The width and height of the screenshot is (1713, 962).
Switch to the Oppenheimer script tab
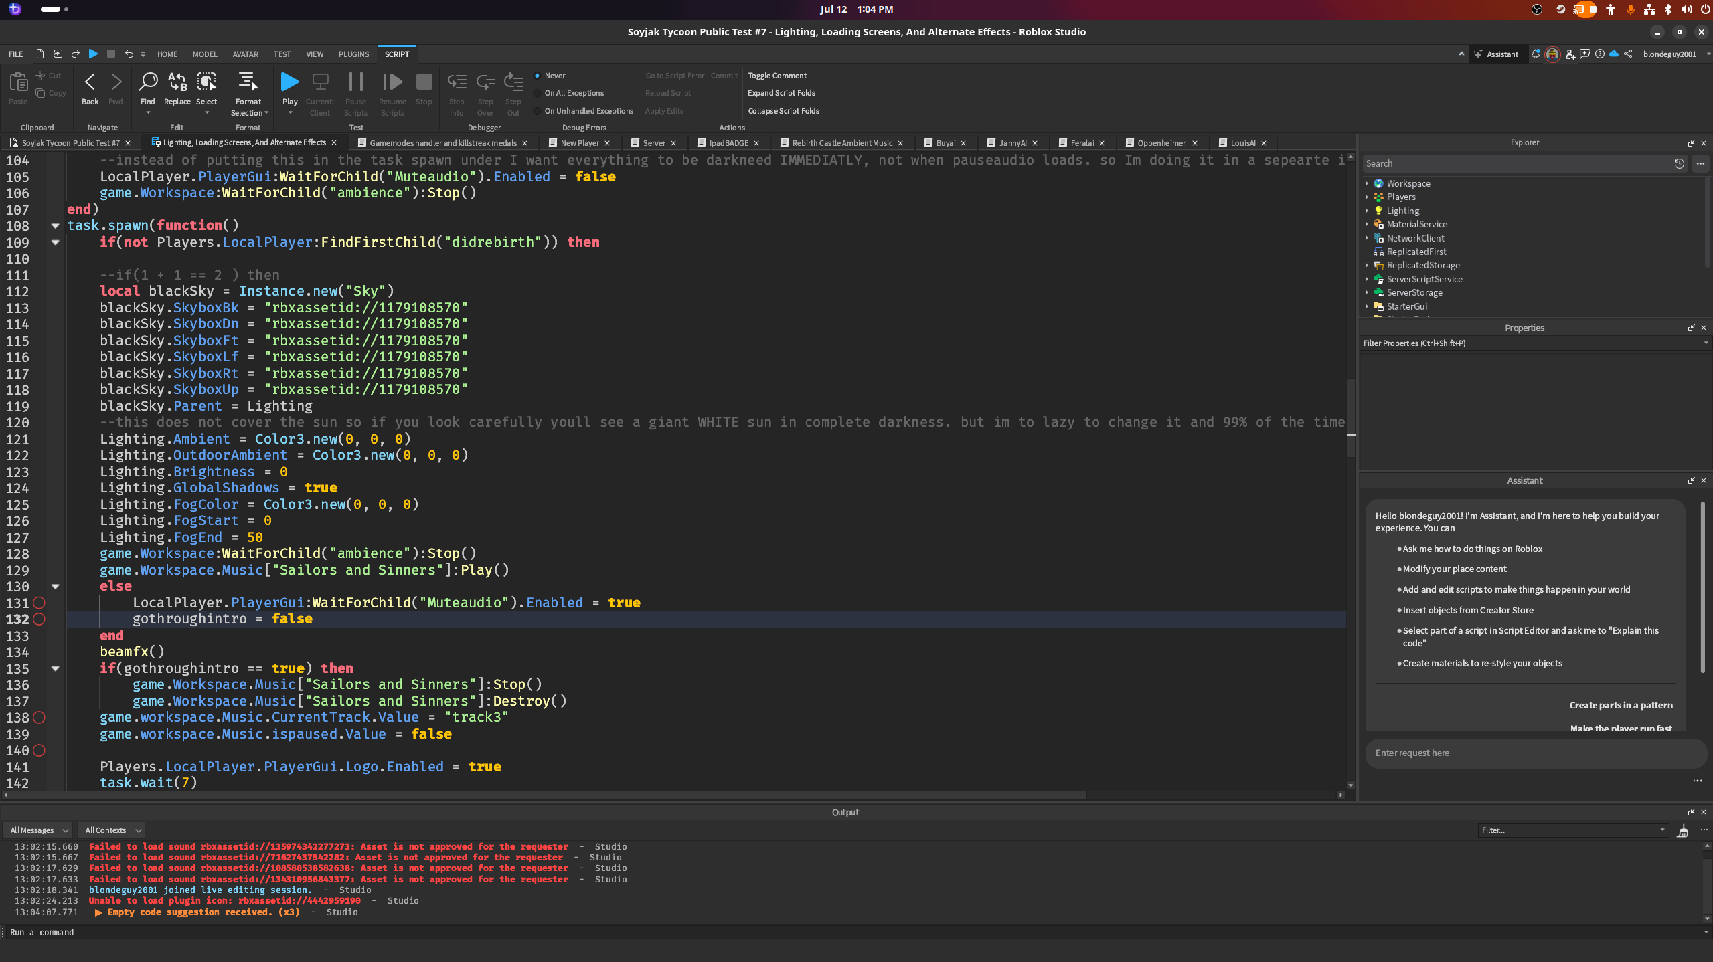click(x=1161, y=143)
